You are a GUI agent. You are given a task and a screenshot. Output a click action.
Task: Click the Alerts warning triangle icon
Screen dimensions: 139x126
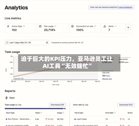tap(105, 26)
